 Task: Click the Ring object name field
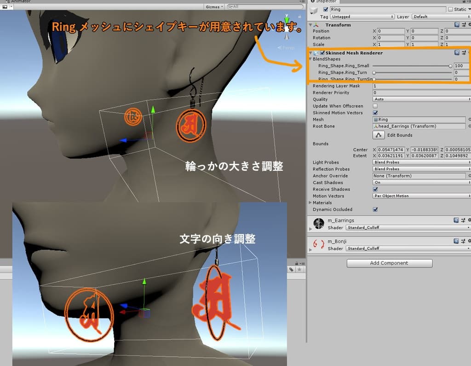tap(387, 10)
